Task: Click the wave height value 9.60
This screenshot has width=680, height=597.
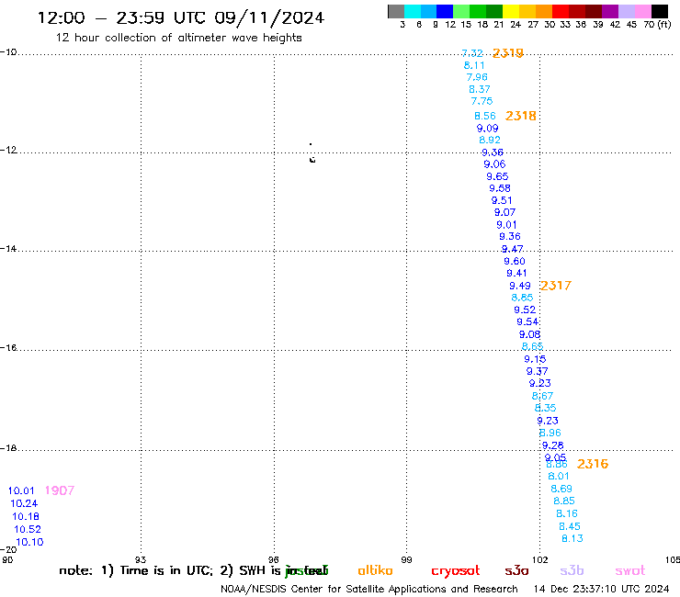Action: [515, 262]
